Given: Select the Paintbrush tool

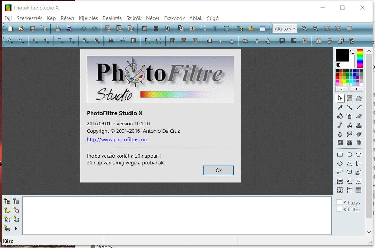Looking at the screenshot, I should (340, 125).
